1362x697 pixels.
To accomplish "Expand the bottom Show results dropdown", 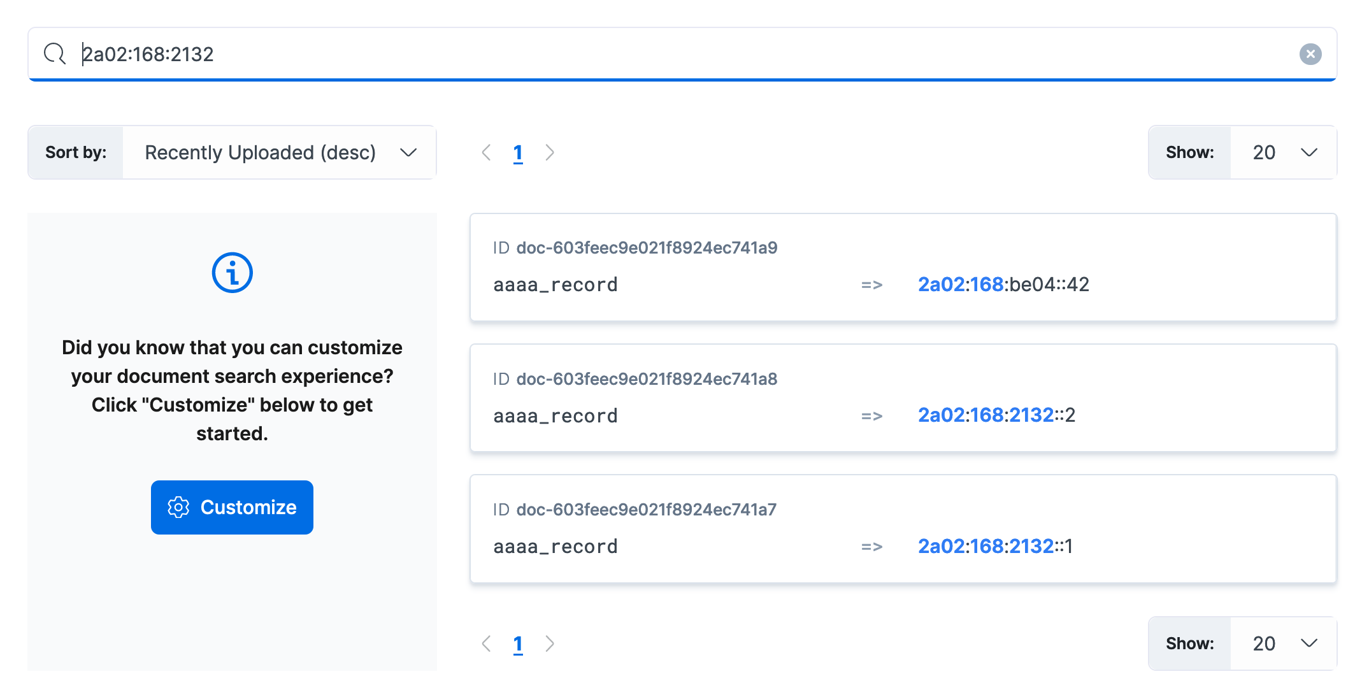I will coord(1283,643).
